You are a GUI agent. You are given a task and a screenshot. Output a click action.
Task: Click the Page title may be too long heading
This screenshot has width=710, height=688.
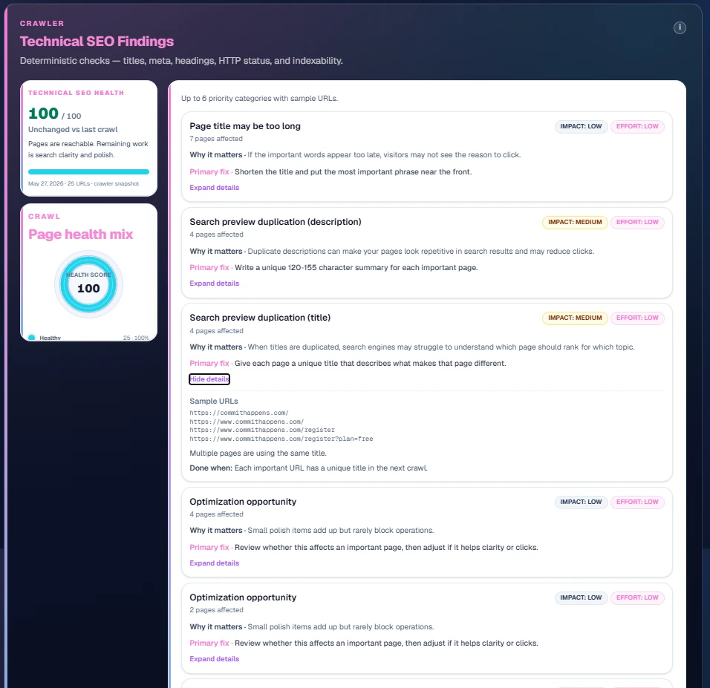click(245, 126)
